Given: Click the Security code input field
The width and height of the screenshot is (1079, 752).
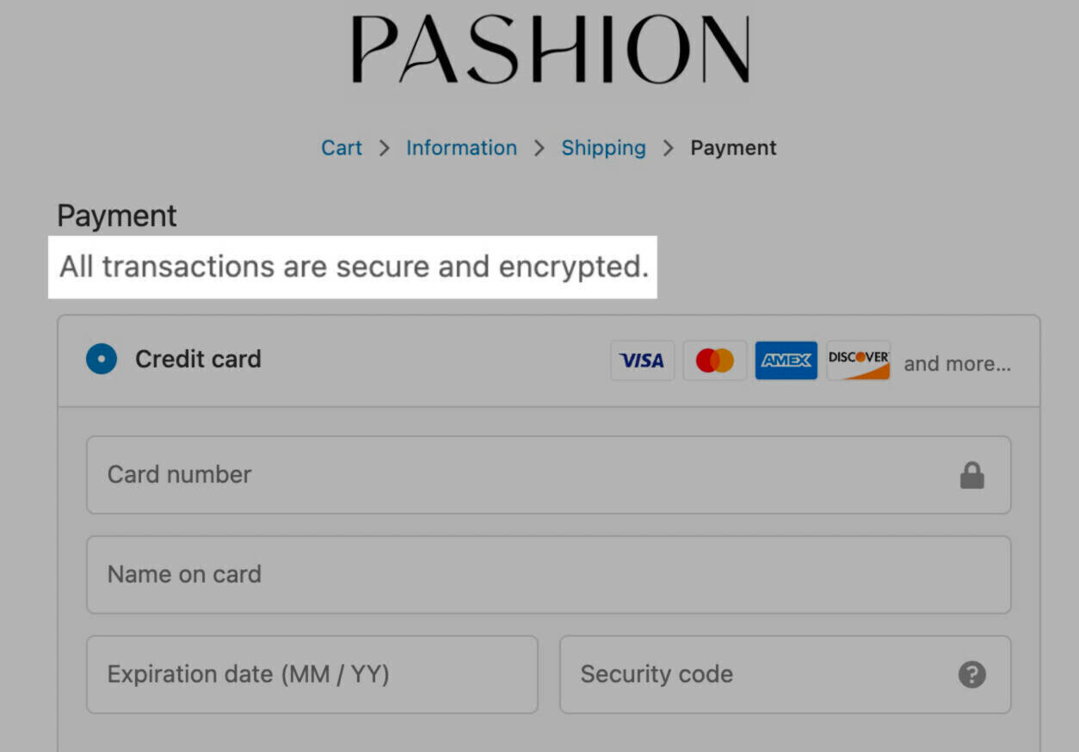Looking at the screenshot, I should (x=757, y=675).
